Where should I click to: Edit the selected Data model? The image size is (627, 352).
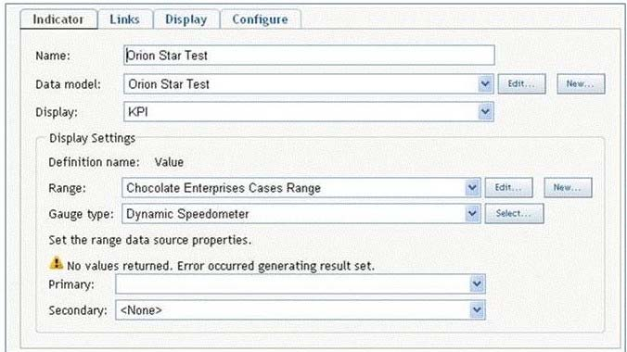point(521,84)
